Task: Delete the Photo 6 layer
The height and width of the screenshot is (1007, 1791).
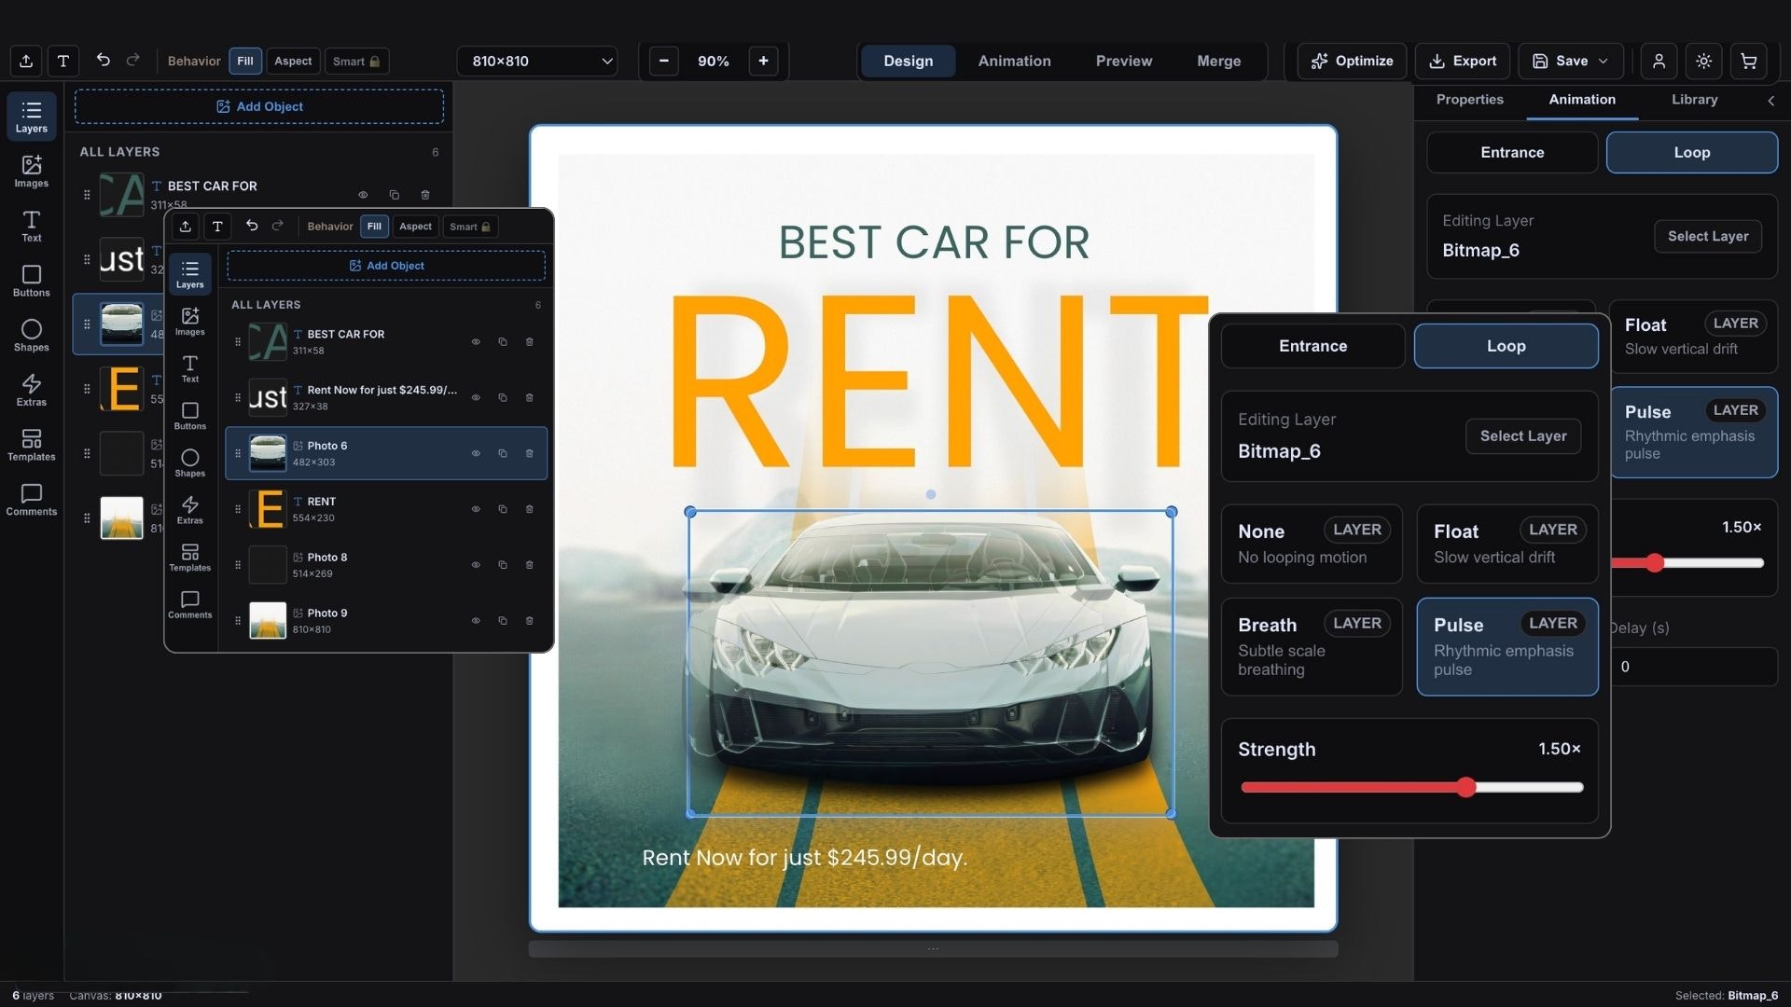Action: pos(529,453)
